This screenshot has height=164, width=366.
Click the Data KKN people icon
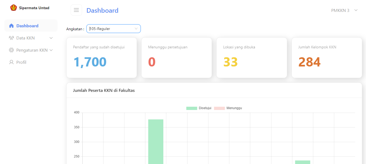[x=11, y=38]
